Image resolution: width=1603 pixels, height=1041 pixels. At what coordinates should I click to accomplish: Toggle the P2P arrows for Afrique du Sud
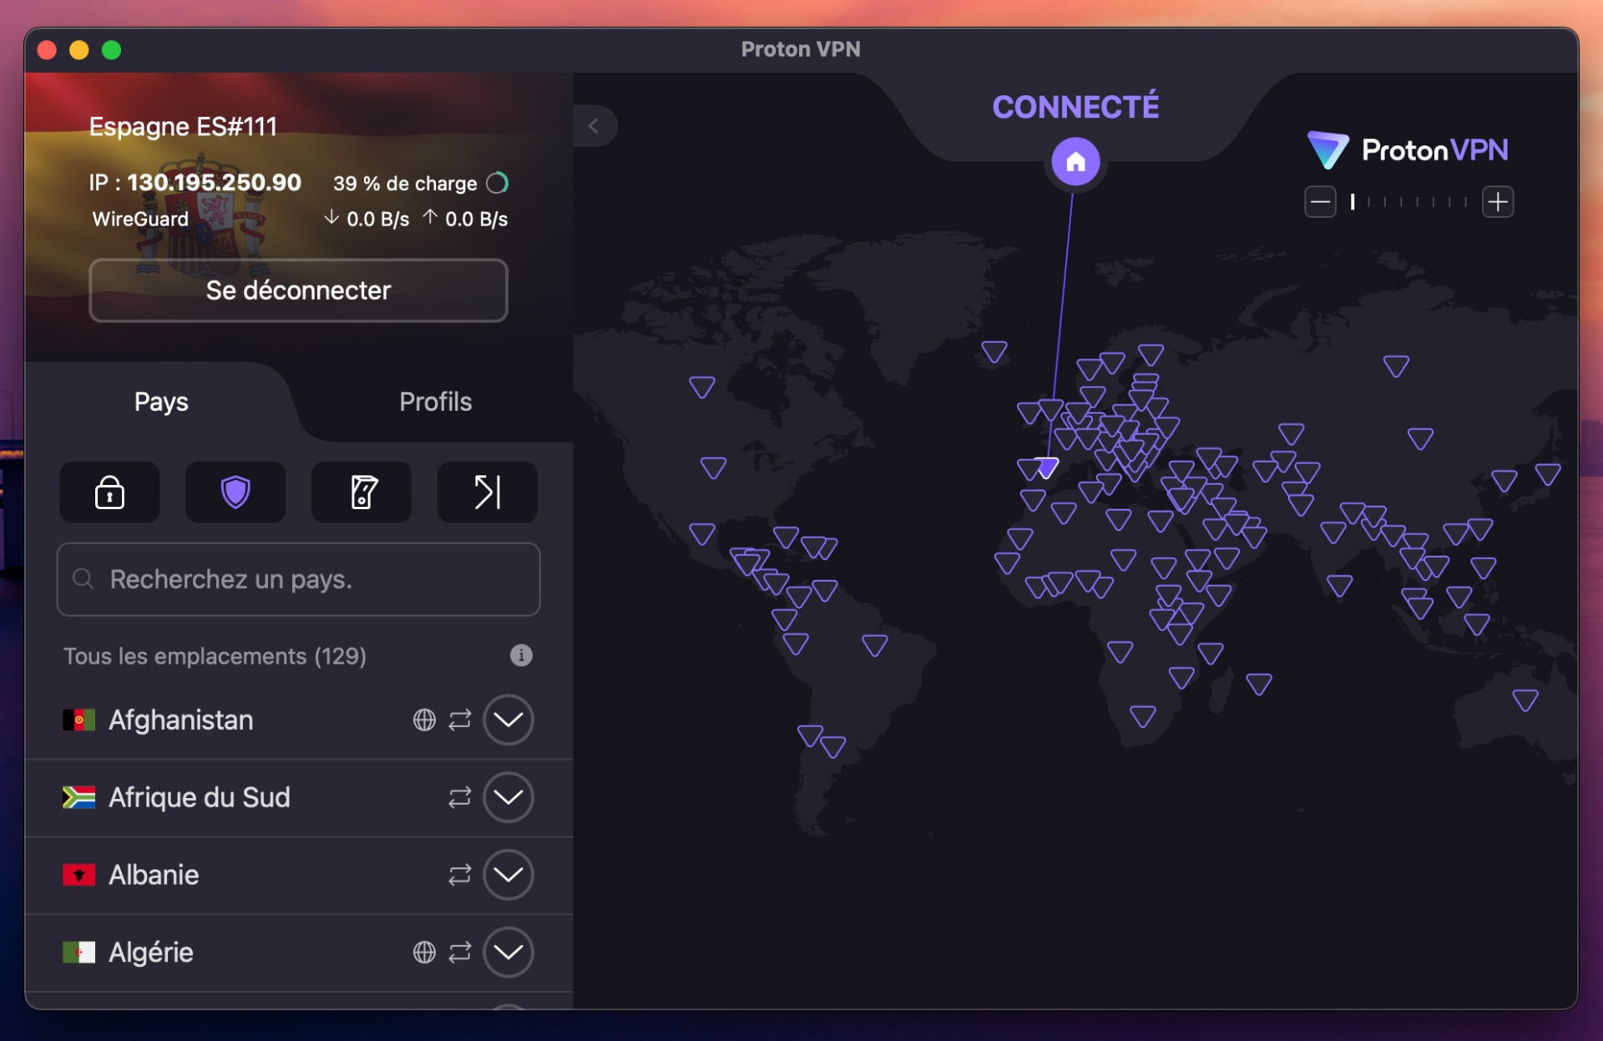pyautogui.click(x=459, y=797)
